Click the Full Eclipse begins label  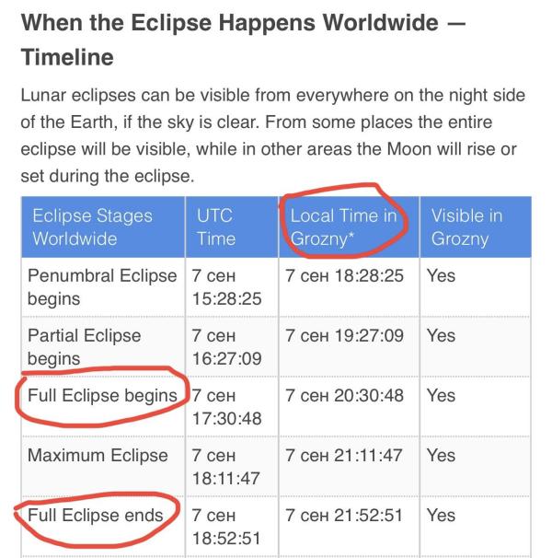tap(102, 395)
